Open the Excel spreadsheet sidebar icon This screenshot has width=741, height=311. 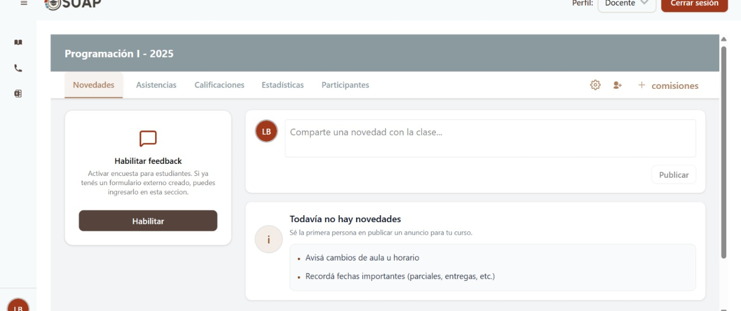[x=18, y=94]
